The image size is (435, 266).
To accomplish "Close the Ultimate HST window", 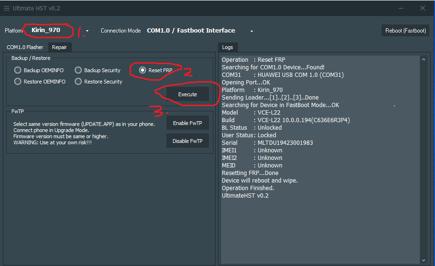I will (x=423, y=8).
